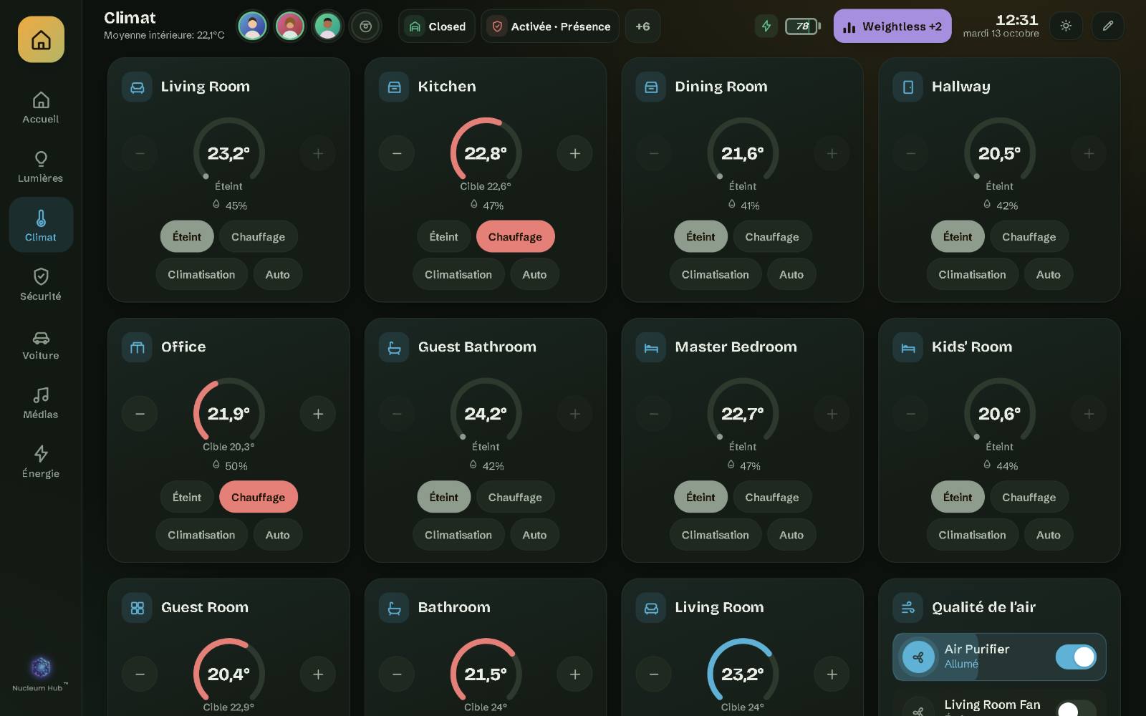This screenshot has height=716, width=1146.
Task: Open the Énergie sidebar page
Action: point(41,462)
